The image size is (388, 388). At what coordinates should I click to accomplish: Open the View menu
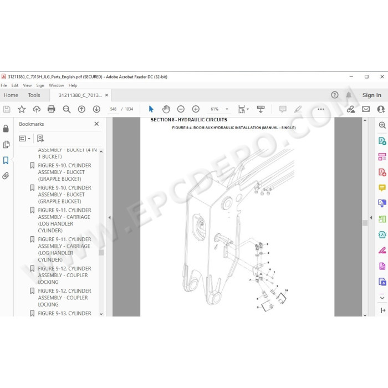click(x=27, y=85)
